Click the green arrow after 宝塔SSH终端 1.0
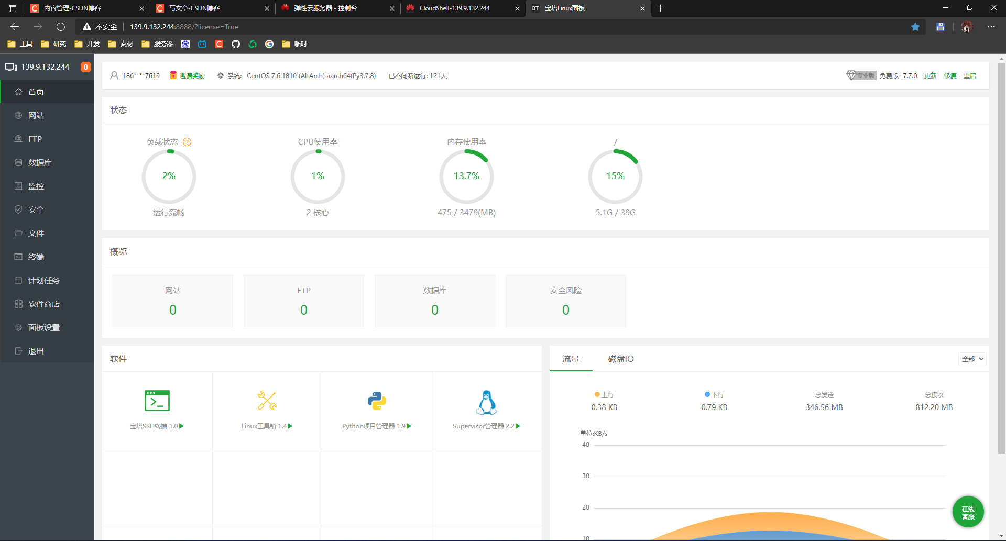 coord(181,426)
